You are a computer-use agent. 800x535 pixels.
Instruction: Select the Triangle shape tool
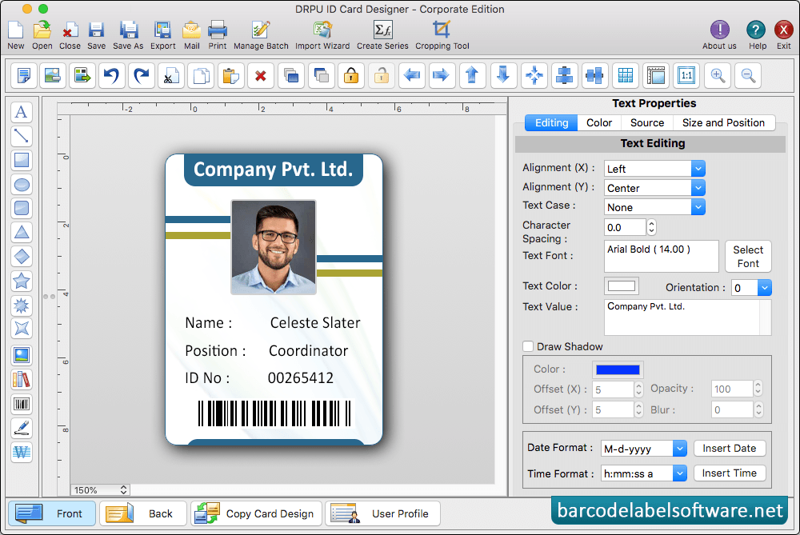coord(22,233)
